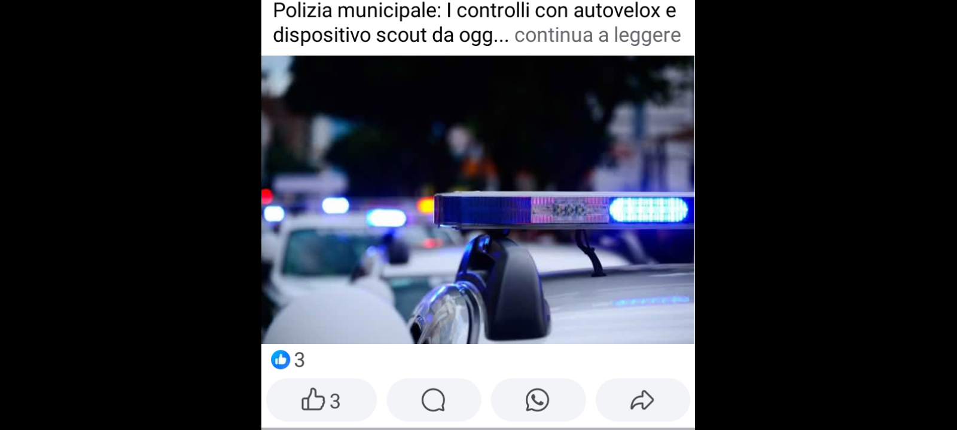Click the blue thumbs-up reaction badge
The height and width of the screenshot is (430, 957).
pyautogui.click(x=281, y=360)
